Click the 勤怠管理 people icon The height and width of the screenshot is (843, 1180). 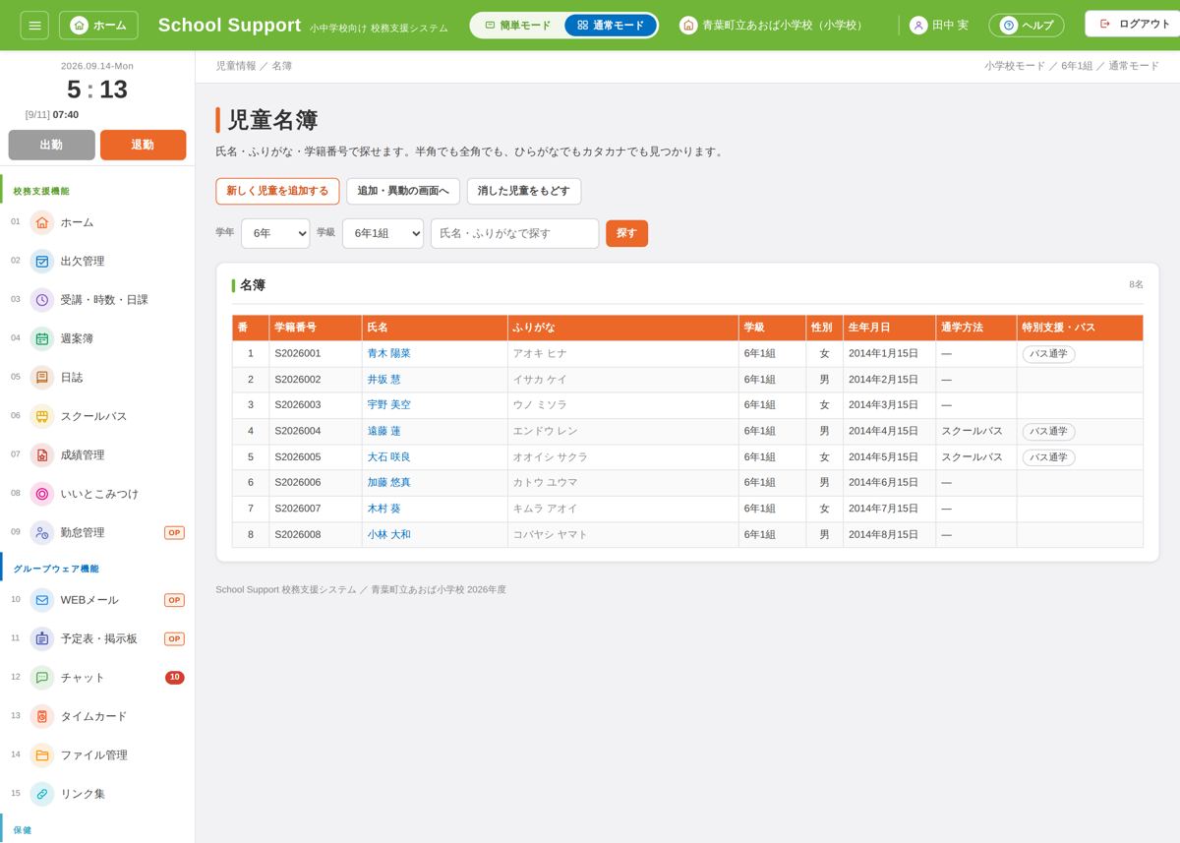pyautogui.click(x=42, y=532)
